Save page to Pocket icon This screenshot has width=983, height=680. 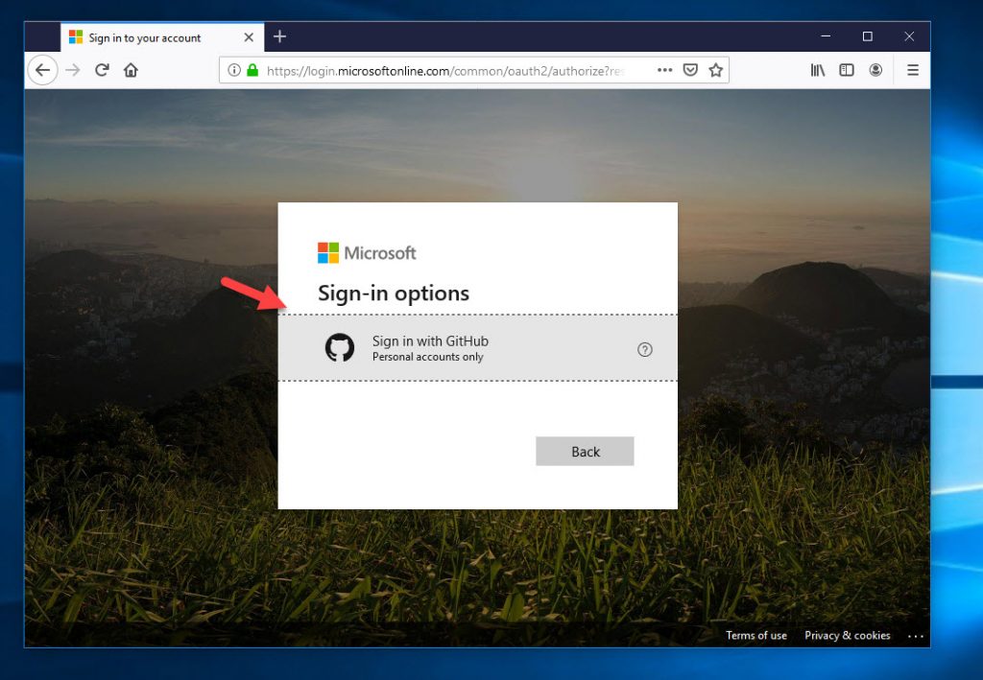tap(690, 70)
